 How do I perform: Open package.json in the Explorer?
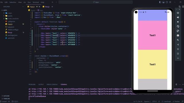pyautogui.click(x=13, y=35)
